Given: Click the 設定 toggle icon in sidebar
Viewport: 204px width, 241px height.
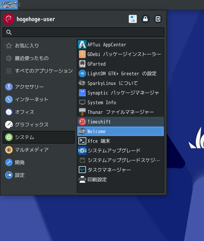Looking at the screenshot, I should pyautogui.click(x=9, y=175).
